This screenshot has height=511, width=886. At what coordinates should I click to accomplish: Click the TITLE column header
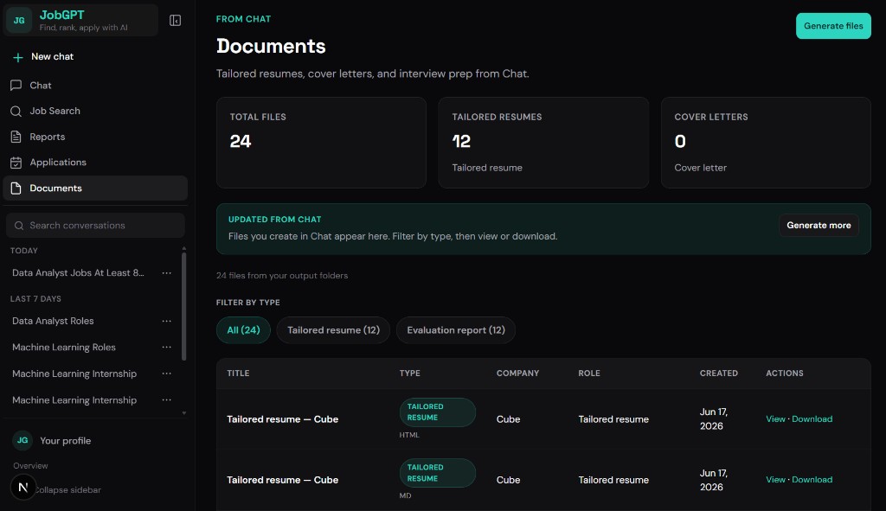pos(238,374)
